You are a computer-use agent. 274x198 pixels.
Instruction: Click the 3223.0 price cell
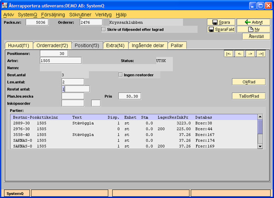coord(184,123)
